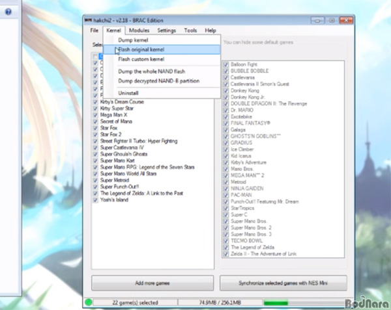Toggle PAC-MAN checkbox
This screenshot has height=310, width=391.
pyautogui.click(x=226, y=195)
